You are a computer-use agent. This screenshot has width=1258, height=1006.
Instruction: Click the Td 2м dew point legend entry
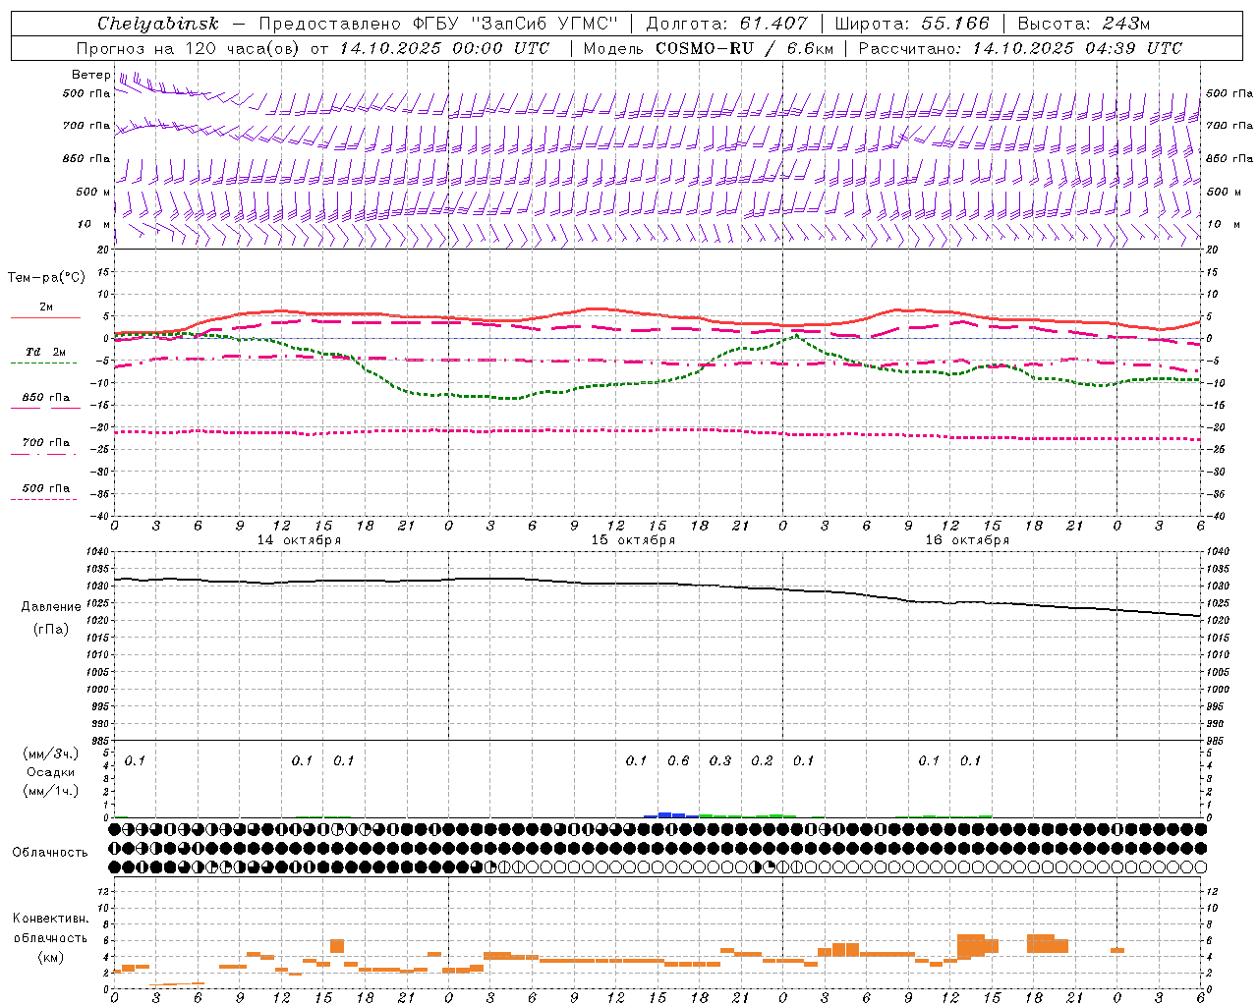point(46,352)
